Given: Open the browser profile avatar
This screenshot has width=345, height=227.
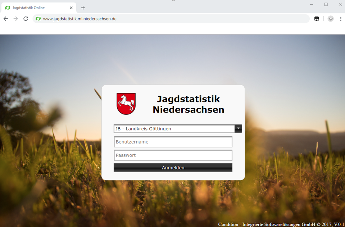Looking at the screenshot, I should pos(331,19).
